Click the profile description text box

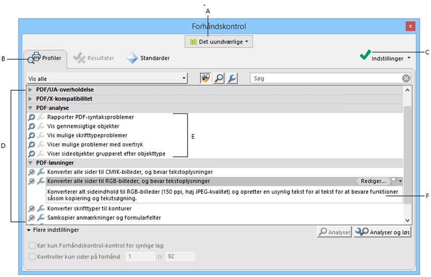(224, 195)
